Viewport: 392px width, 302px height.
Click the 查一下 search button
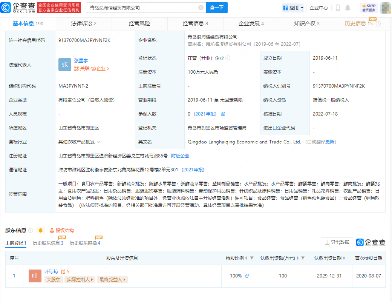[x=217, y=8]
